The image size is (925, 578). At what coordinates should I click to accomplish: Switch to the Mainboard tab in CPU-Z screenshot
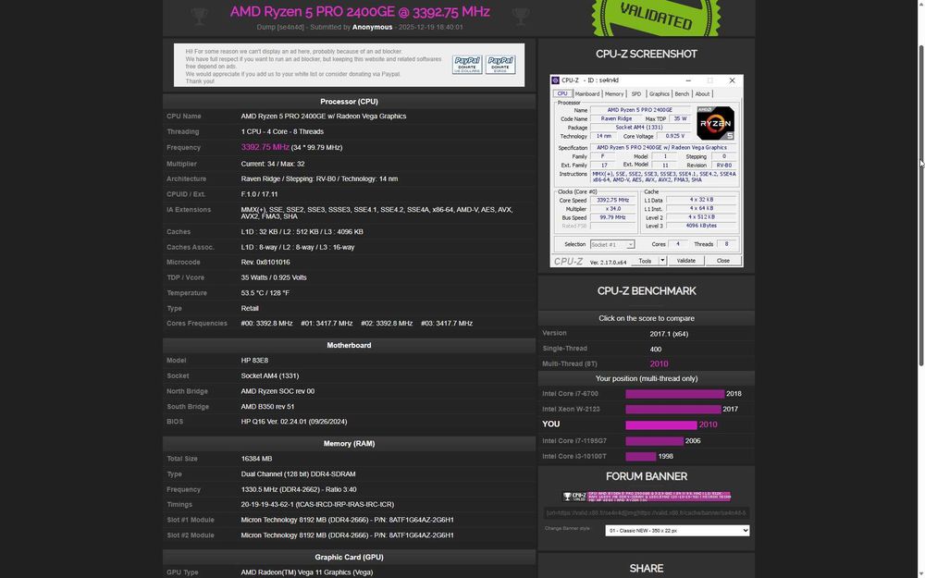[587, 93]
